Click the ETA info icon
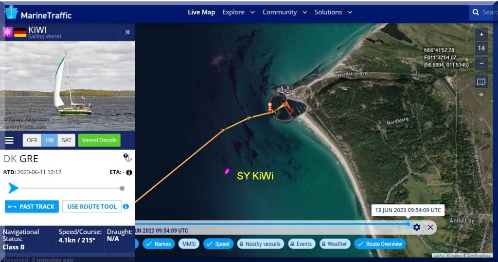 [x=129, y=172]
